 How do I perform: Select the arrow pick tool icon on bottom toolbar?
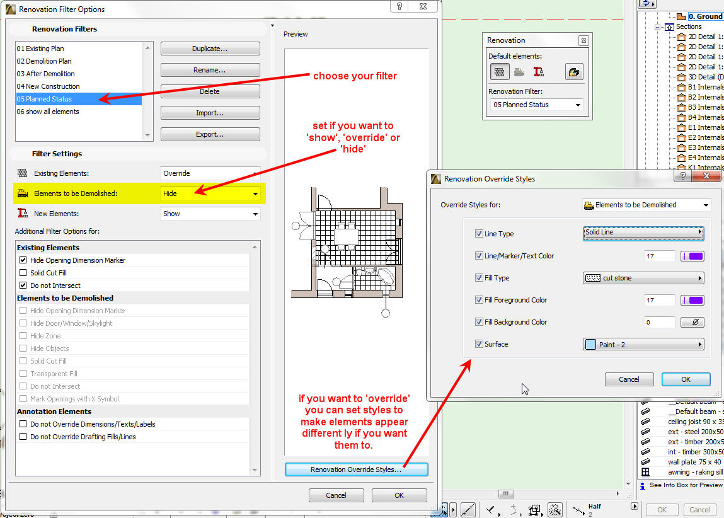pyautogui.click(x=444, y=510)
